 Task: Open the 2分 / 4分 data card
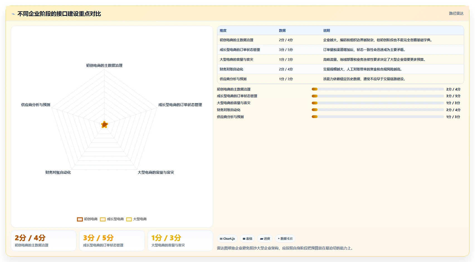point(43,241)
